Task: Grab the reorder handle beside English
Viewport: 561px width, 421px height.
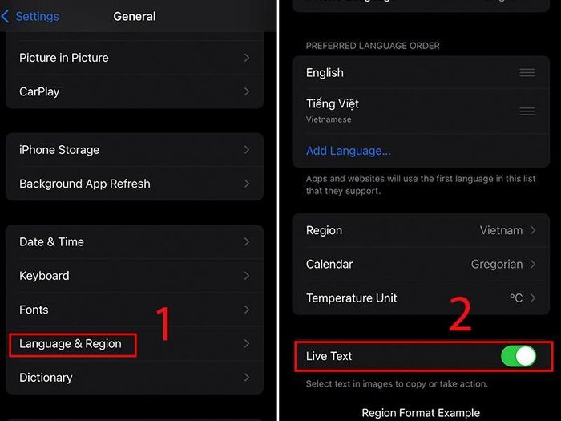Action: [527, 73]
